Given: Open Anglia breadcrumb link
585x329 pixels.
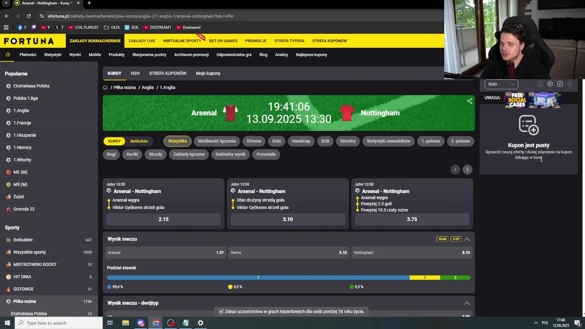Looking at the screenshot, I should (x=148, y=87).
